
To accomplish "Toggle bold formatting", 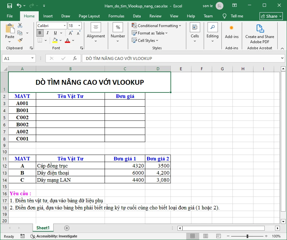I will click(39, 33).
